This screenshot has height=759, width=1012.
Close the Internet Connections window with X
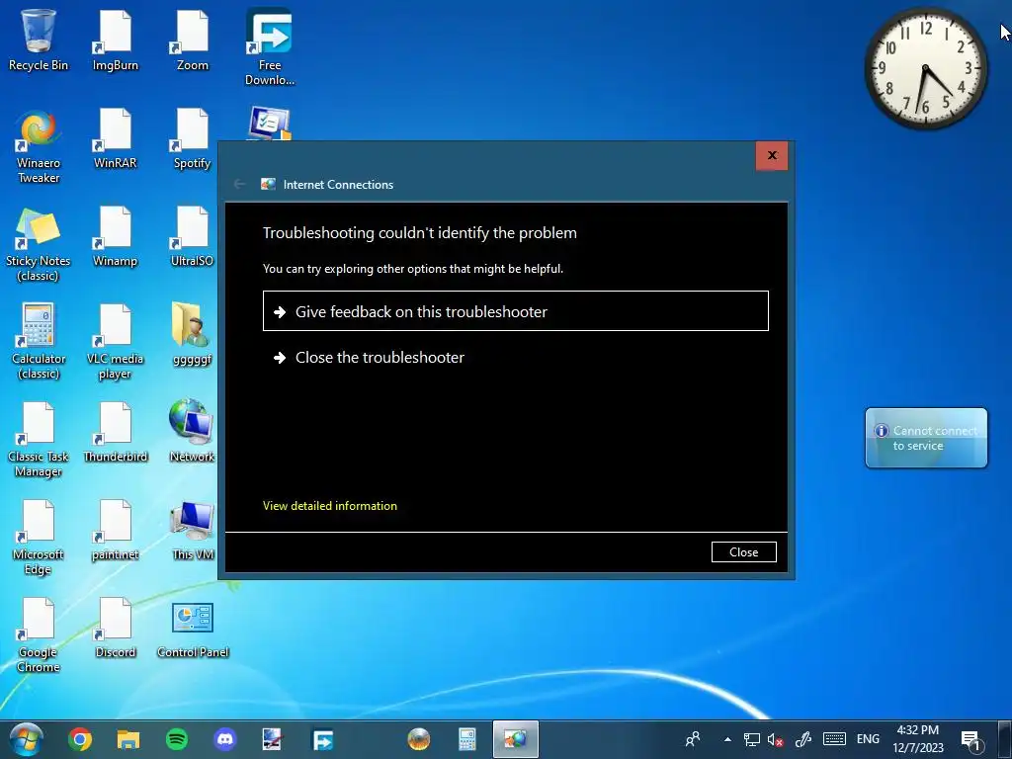click(772, 155)
